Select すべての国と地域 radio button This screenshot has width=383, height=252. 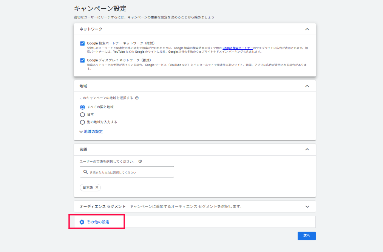pos(82,107)
